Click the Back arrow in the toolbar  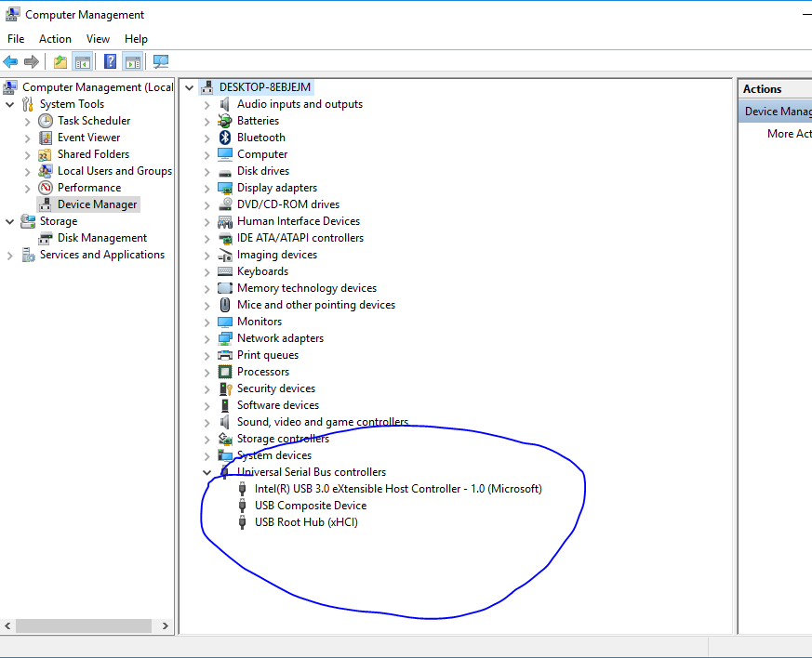(x=11, y=62)
